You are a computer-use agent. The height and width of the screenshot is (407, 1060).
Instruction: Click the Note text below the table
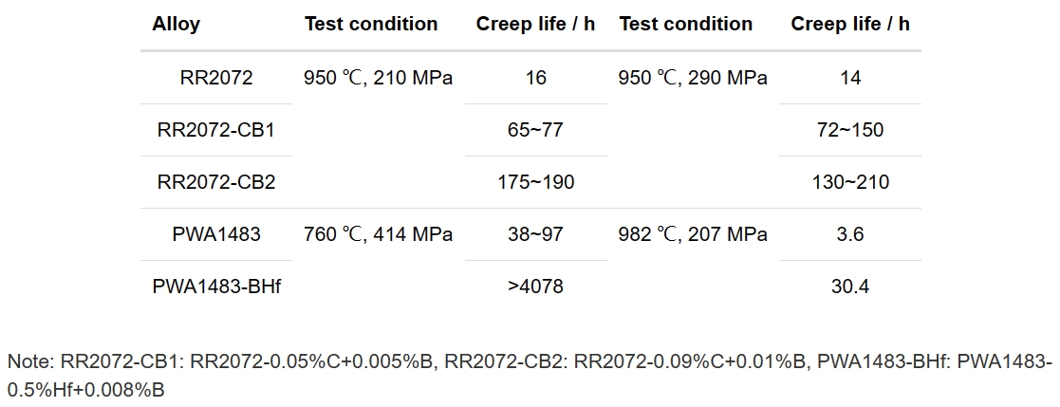(x=530, y=376)
